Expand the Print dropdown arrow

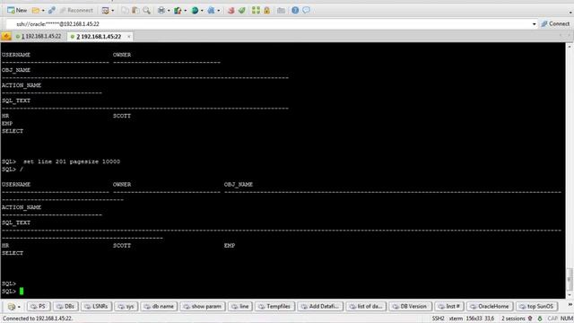(x=169, y=11)
